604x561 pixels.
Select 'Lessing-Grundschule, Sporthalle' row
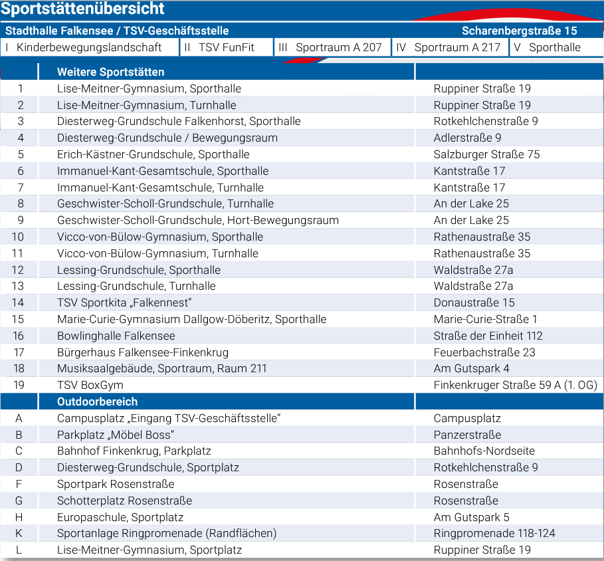302,270
